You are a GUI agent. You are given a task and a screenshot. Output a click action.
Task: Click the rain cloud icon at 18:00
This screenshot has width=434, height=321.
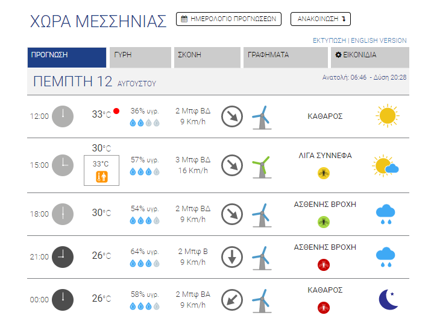385,214
